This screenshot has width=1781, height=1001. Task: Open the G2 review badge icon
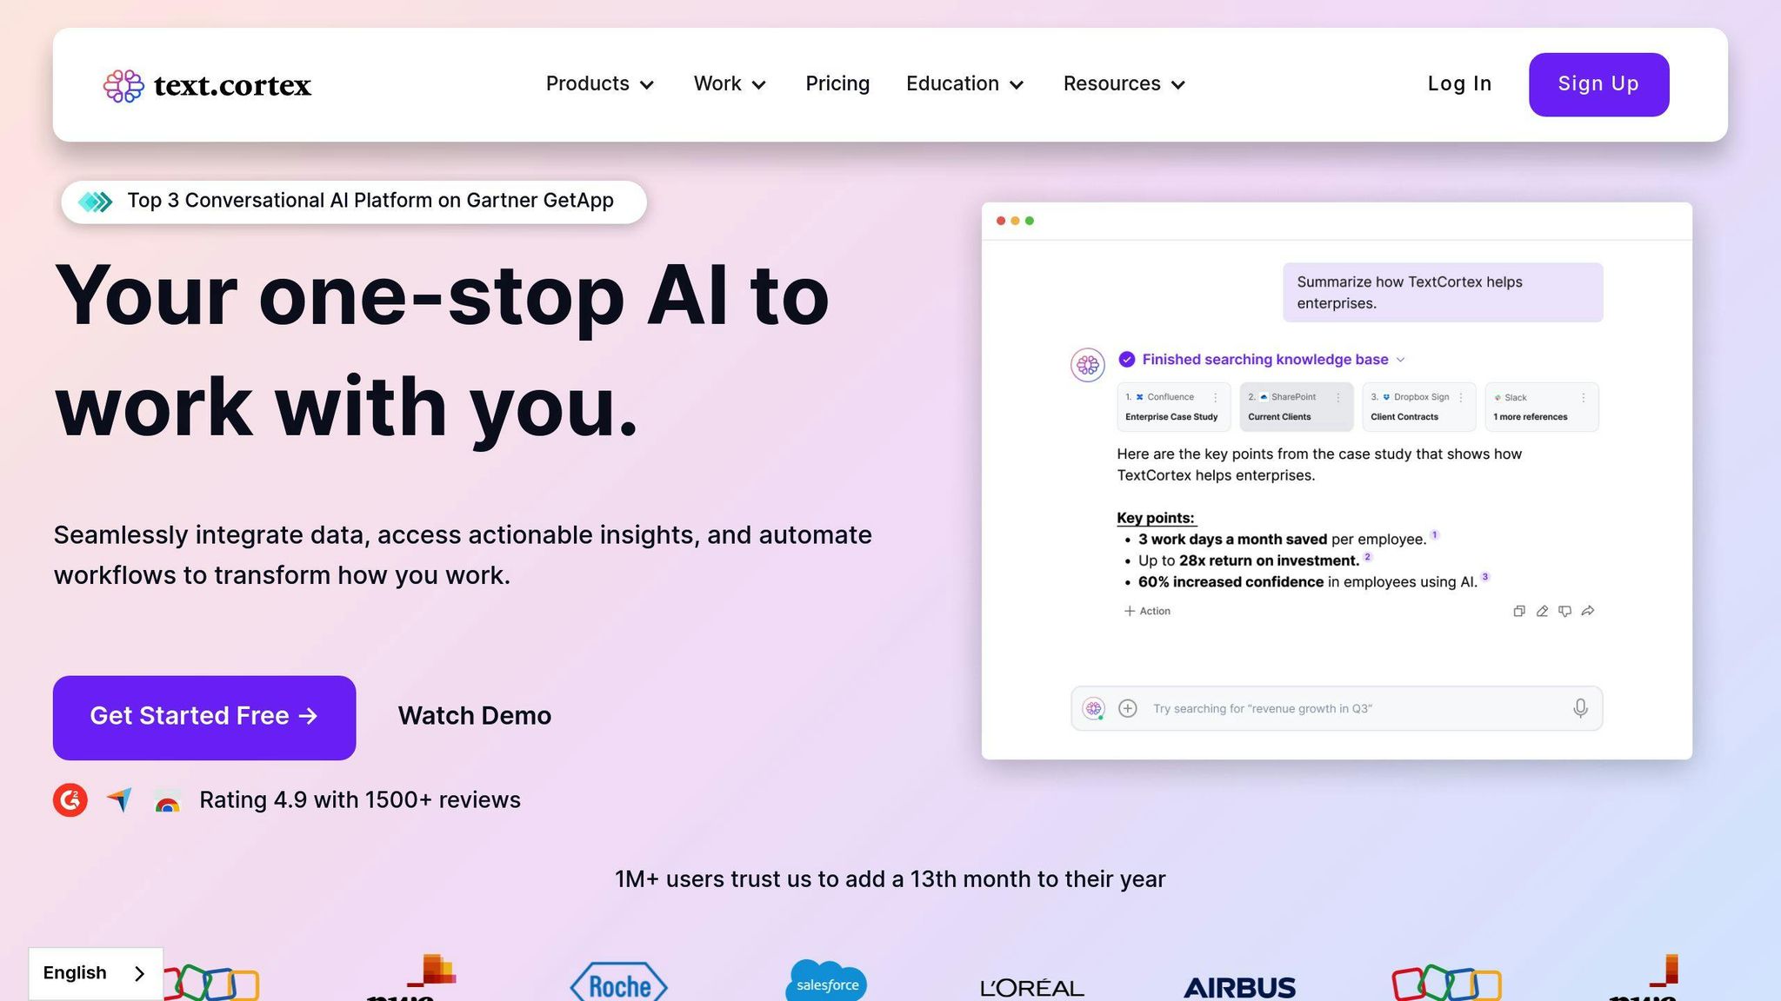[x=70, y=799]
